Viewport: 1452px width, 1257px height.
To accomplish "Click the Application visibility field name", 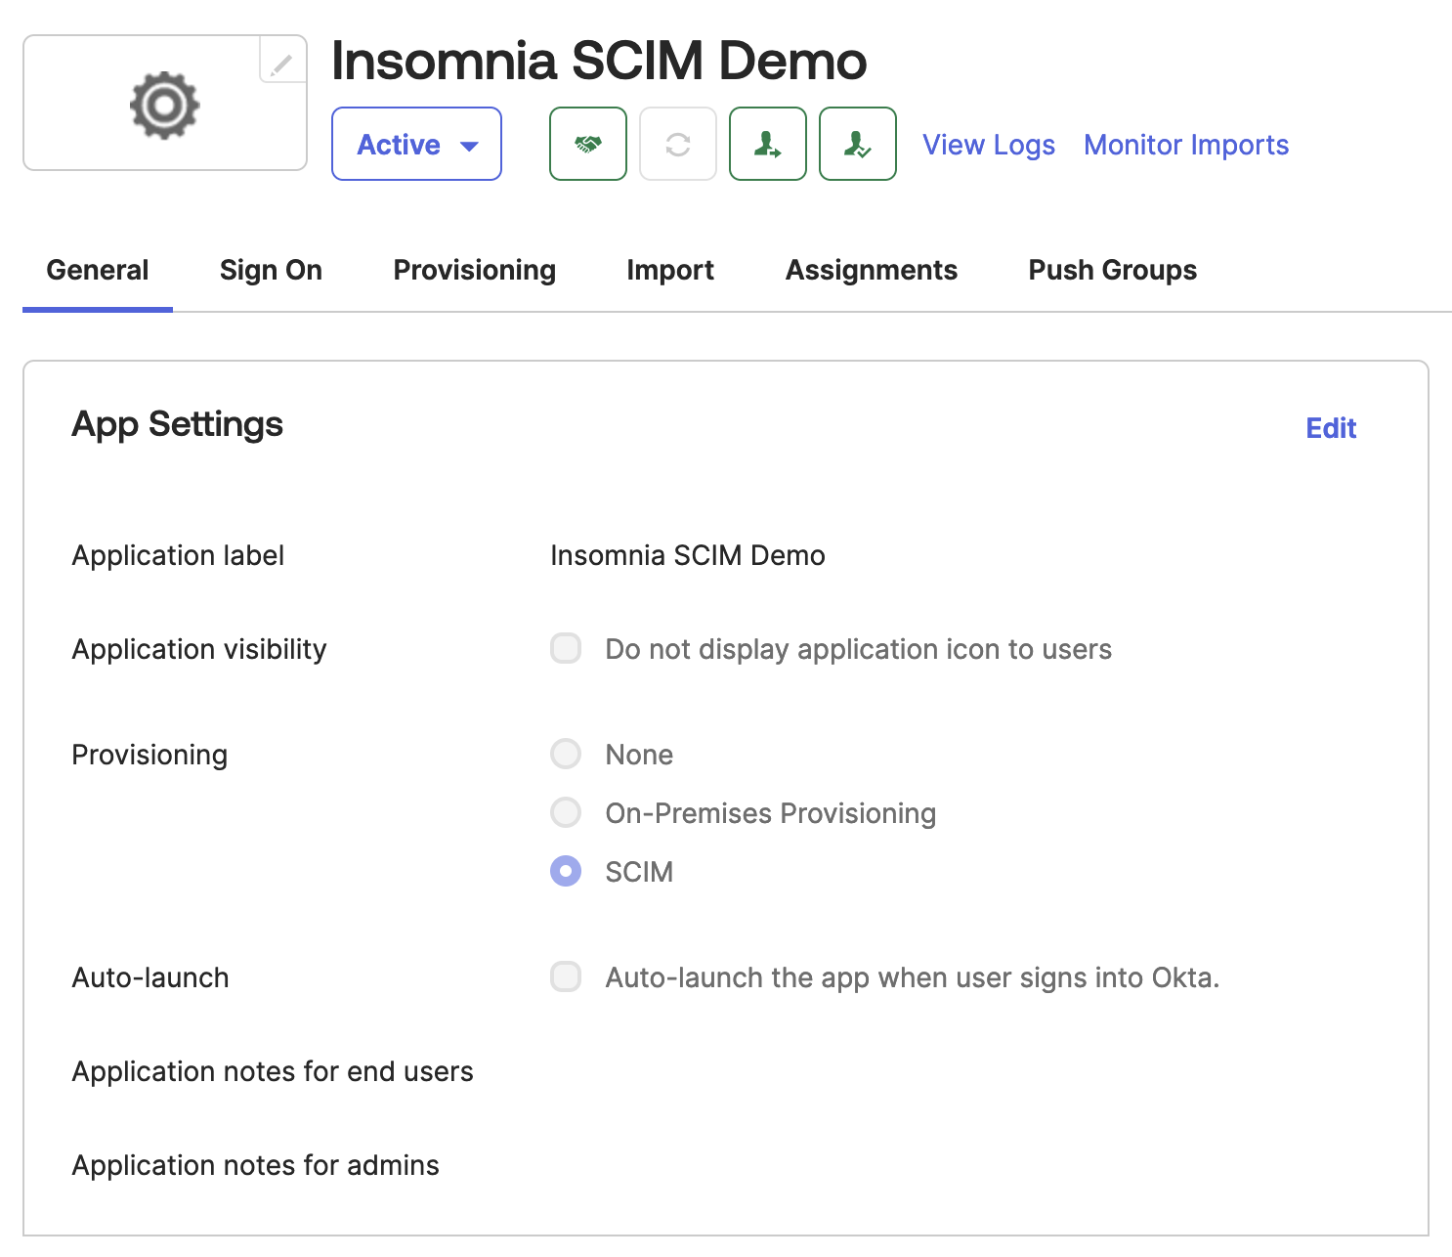I will [199, 649].
